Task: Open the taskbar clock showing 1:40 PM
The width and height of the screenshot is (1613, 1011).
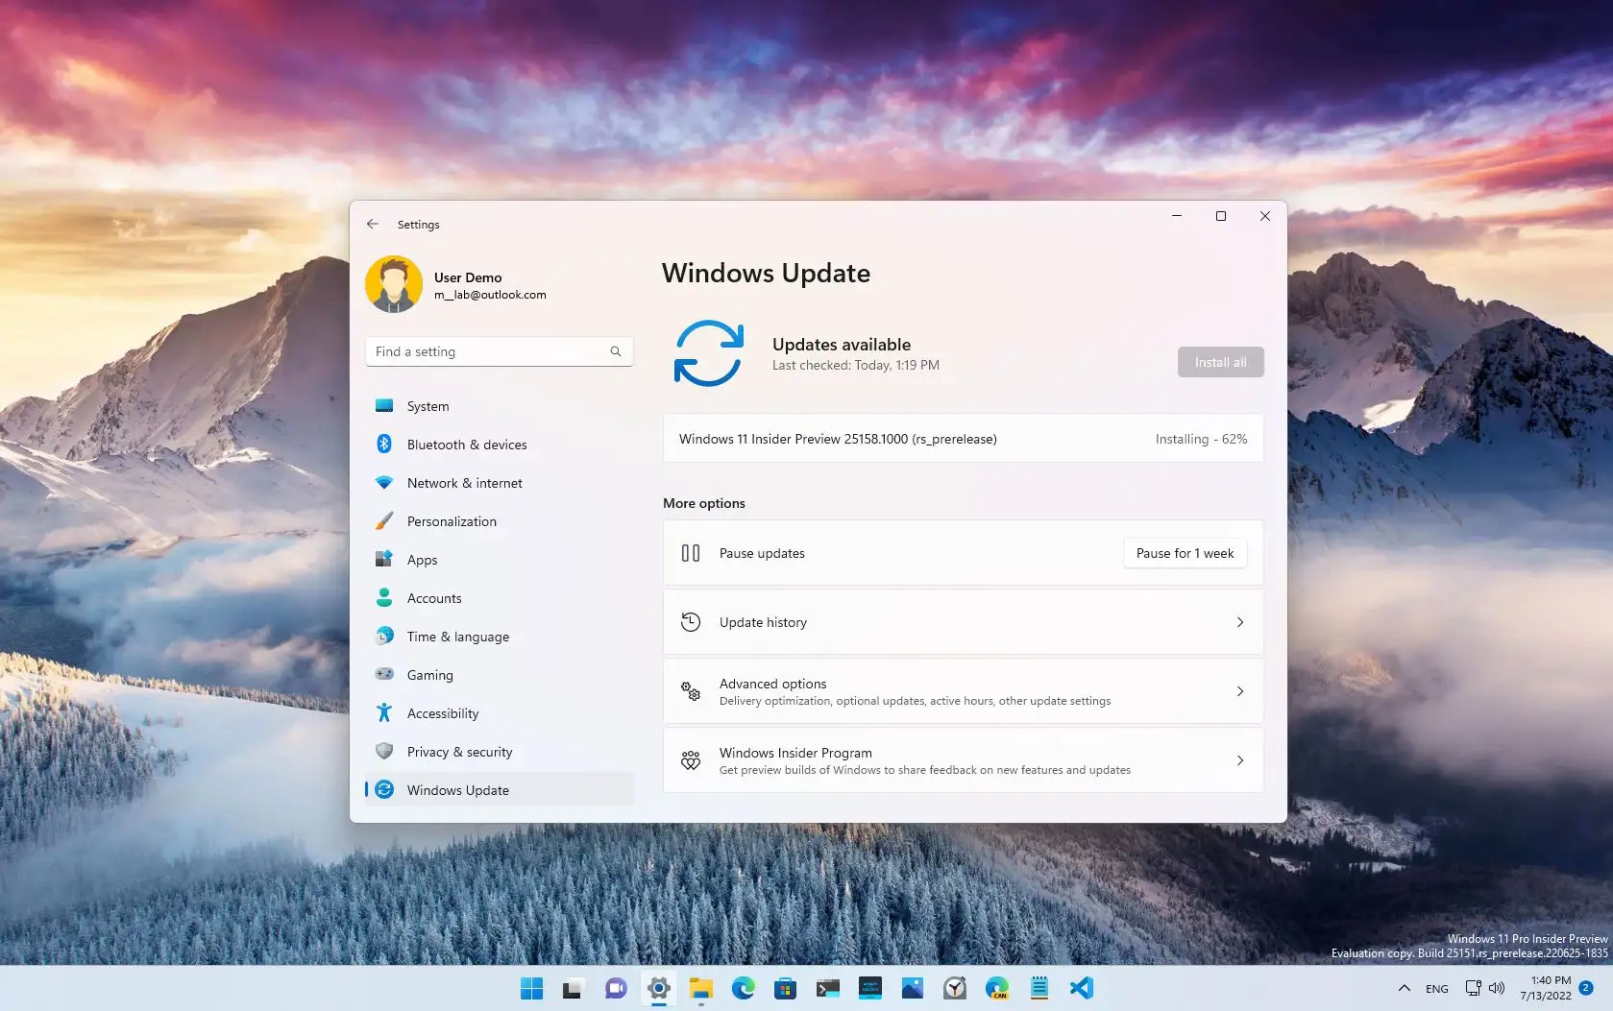Action: (1545, 988)
